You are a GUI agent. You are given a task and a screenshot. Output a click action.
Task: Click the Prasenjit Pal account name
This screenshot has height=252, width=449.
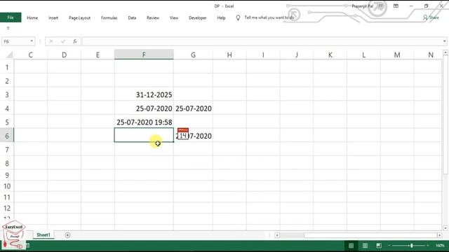pos(362,6)
